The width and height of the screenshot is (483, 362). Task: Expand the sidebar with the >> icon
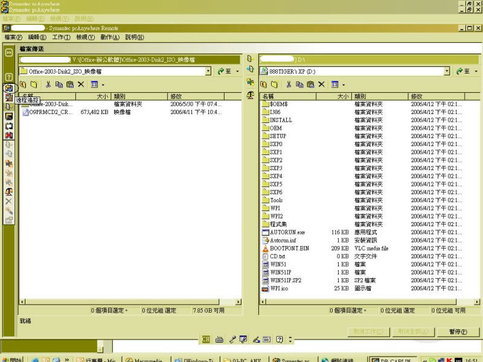pyautogui.click(x=9, y=52)
